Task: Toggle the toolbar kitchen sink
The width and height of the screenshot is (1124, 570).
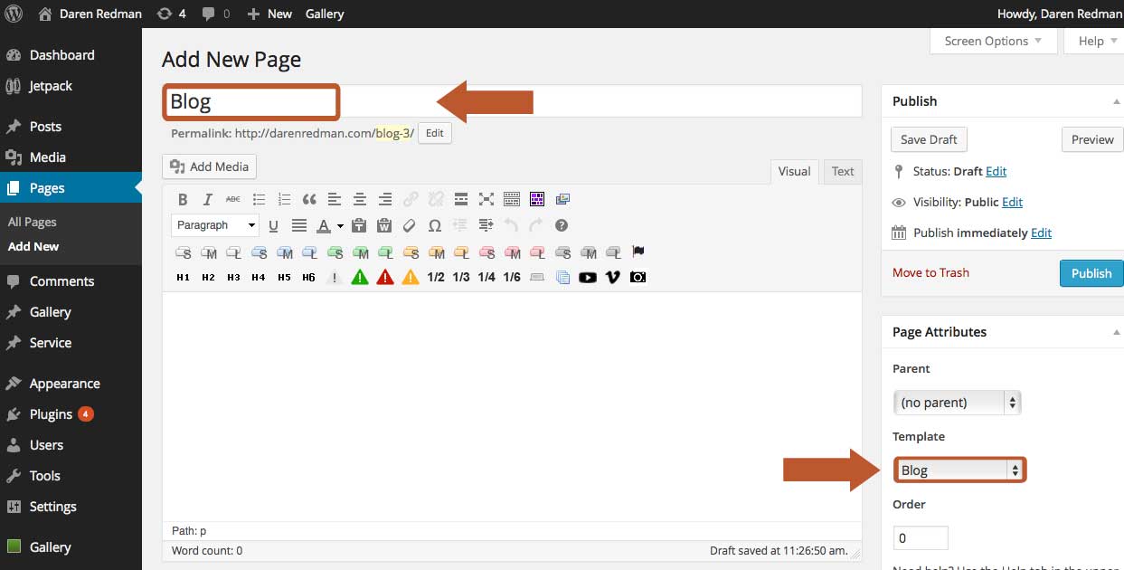Action: 512,199
